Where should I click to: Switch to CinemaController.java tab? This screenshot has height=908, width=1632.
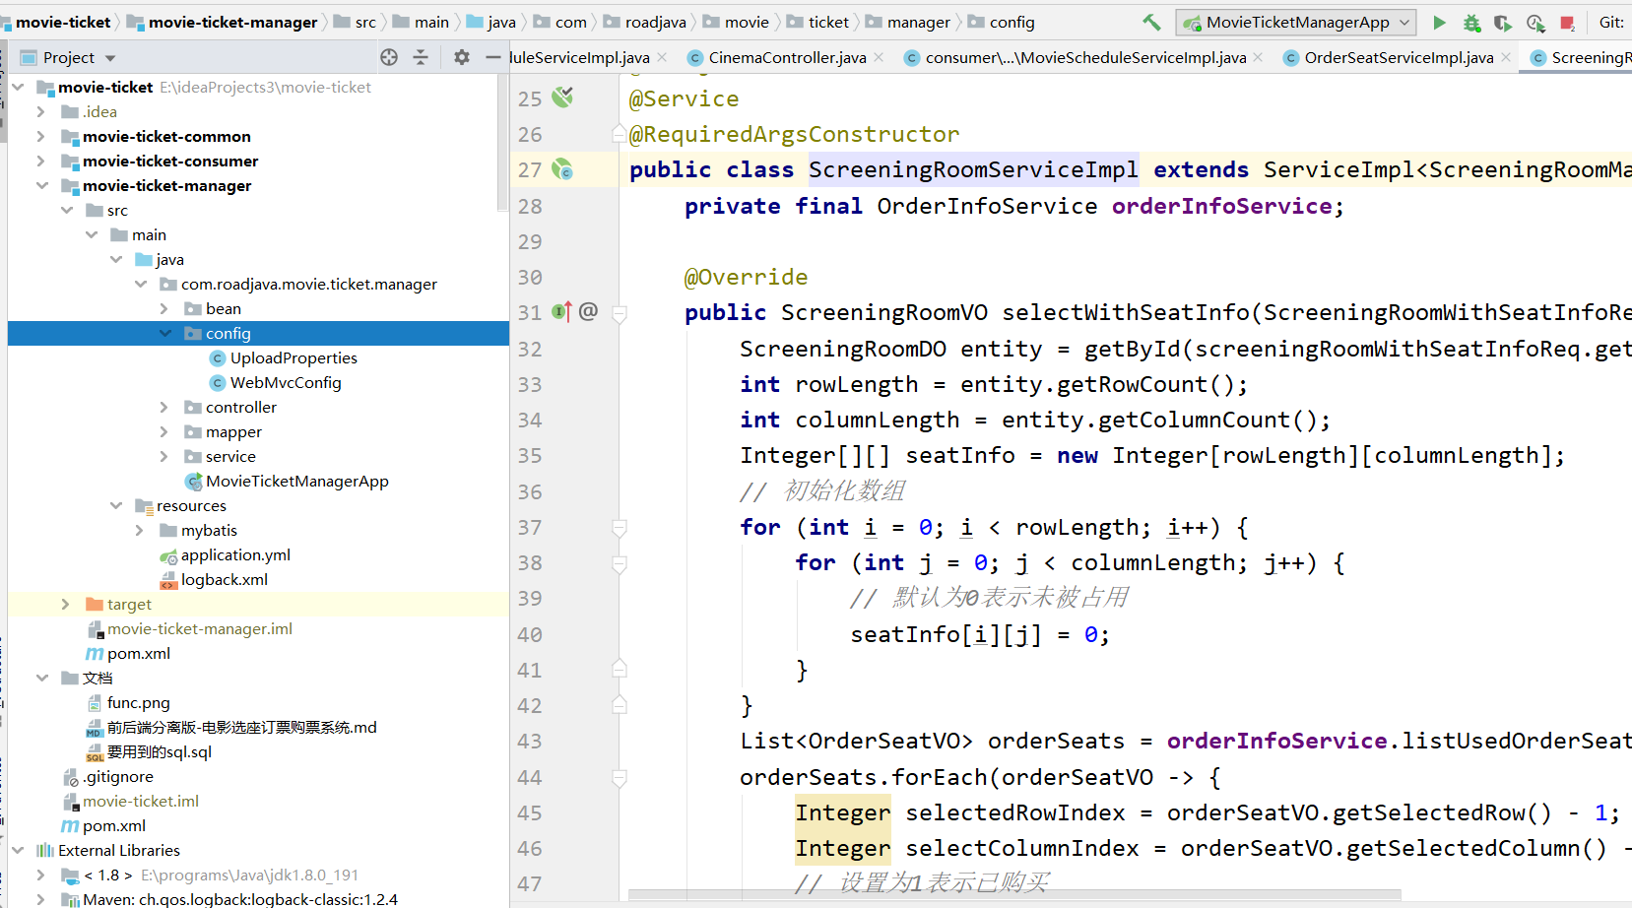(787, 57)
